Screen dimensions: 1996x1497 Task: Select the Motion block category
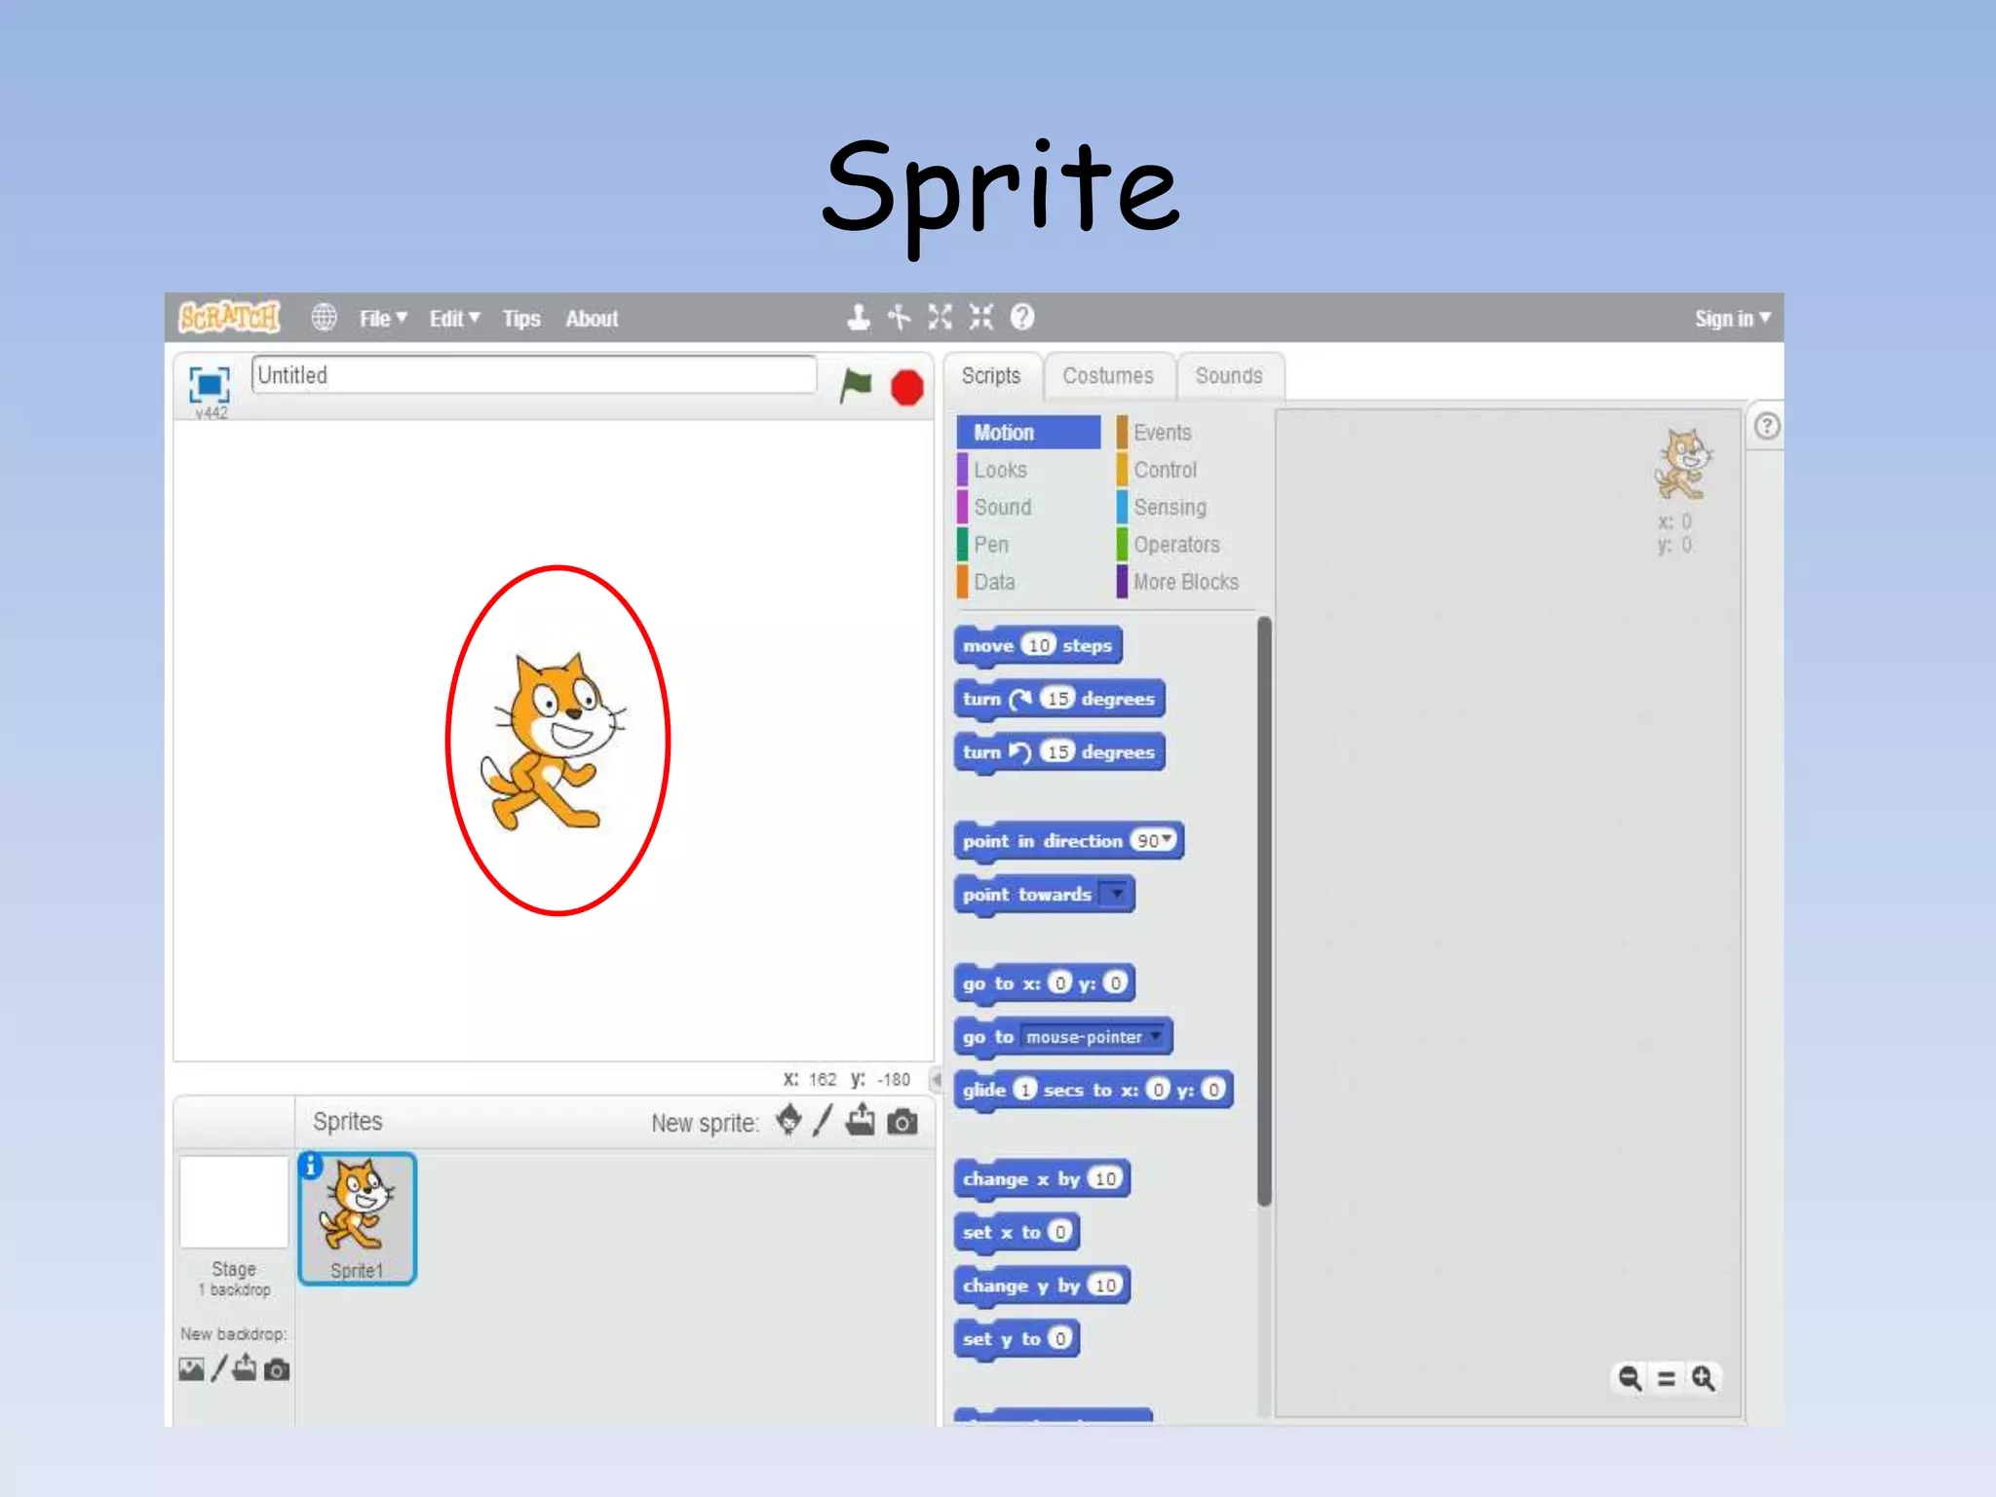(x=1028, y=433)
